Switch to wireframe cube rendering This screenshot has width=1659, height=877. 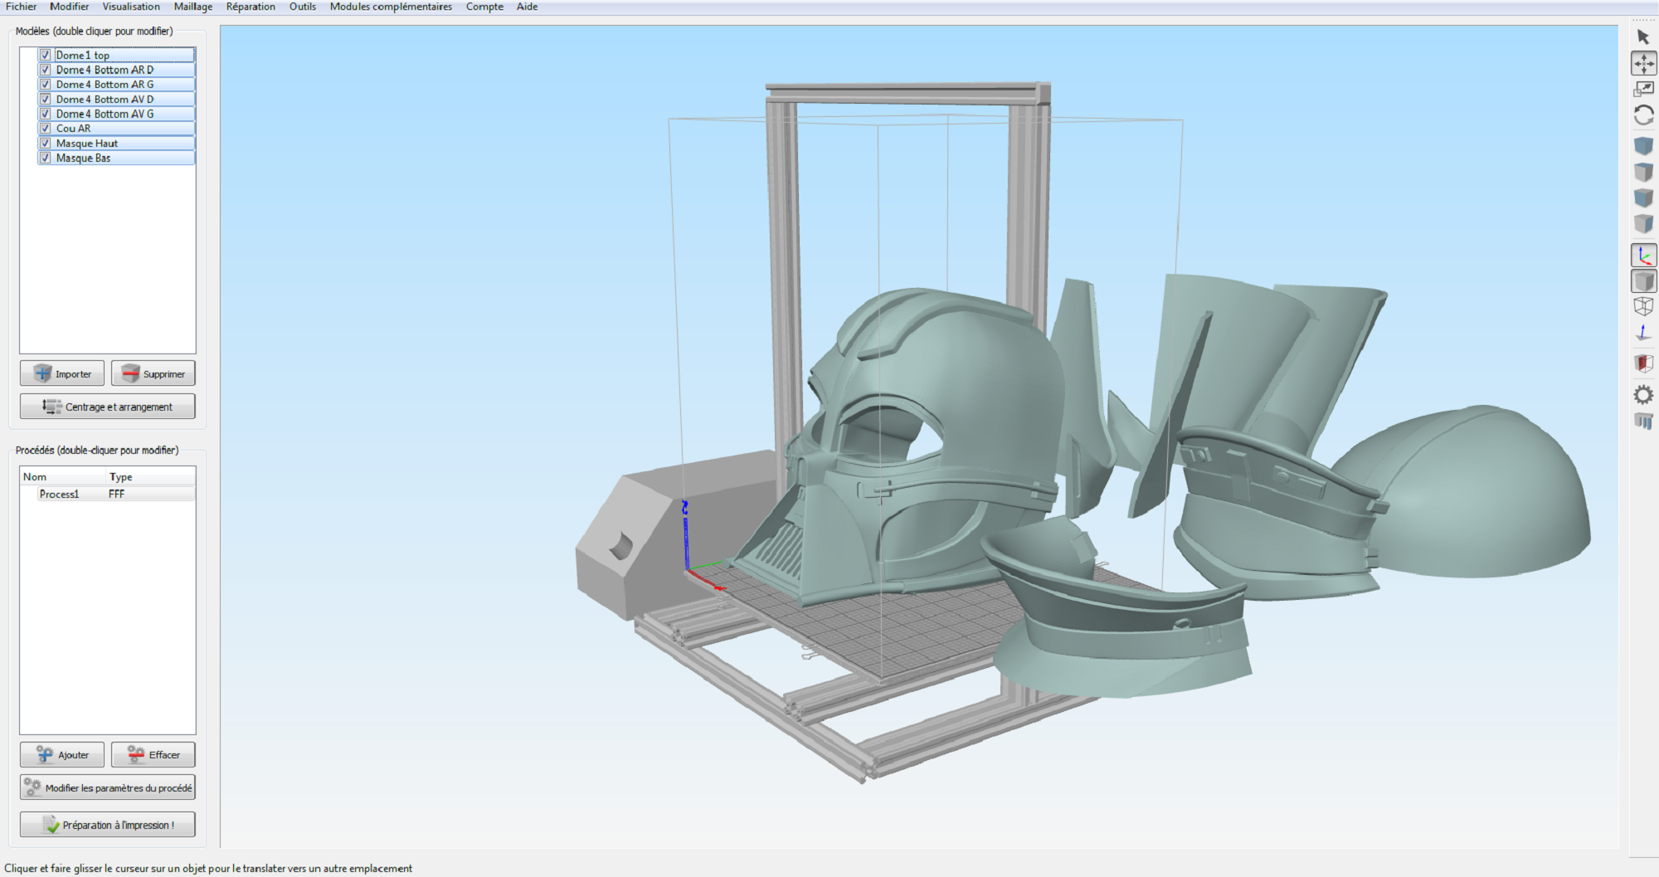pyautogui.click(x=1643, y=306)
